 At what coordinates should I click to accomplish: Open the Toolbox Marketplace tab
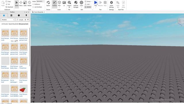point(4,15)
